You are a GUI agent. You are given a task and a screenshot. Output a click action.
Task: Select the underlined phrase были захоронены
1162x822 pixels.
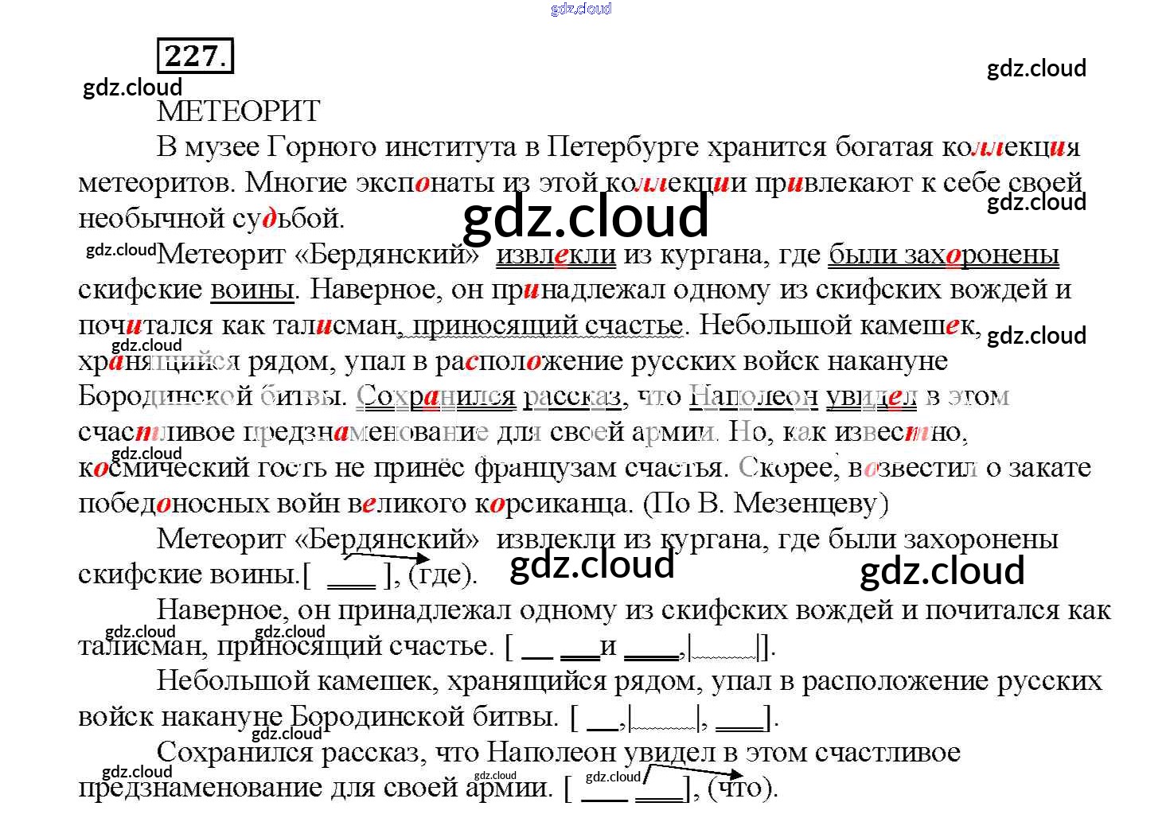tap(943, 255)
